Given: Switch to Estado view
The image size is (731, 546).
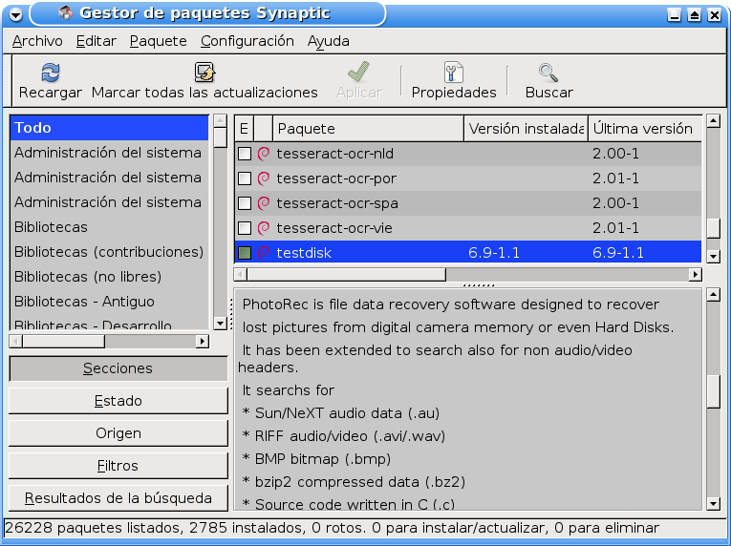Looking at the screenshot, I should [118, 401].
